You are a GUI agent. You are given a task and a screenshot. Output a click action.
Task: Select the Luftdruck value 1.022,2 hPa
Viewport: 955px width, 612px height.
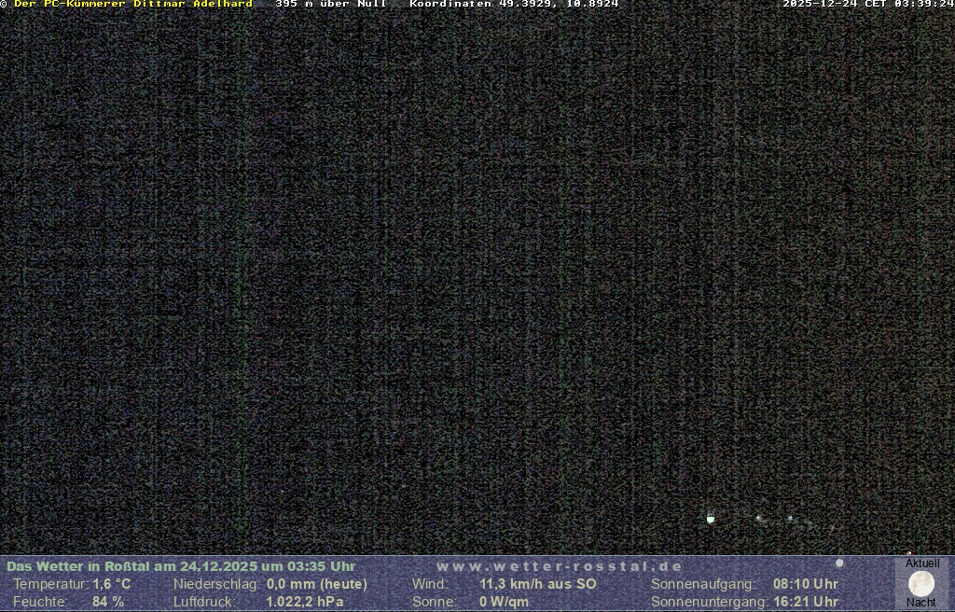[305, 602]
